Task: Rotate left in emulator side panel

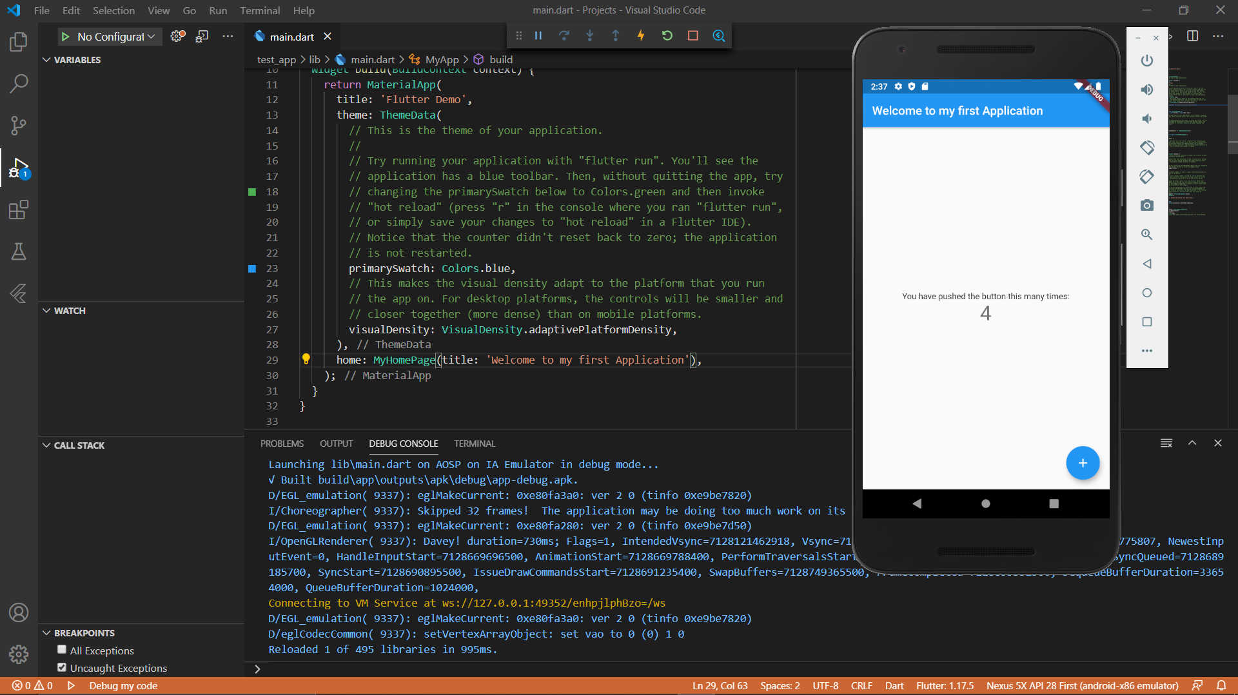Action: tap(1146, 148)
